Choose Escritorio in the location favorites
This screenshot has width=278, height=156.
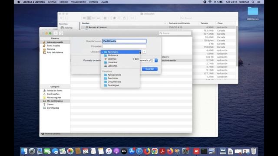[120, 78]
